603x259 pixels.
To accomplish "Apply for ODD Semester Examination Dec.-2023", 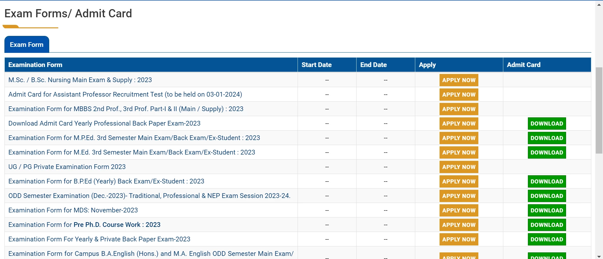I will pos(458,196).
